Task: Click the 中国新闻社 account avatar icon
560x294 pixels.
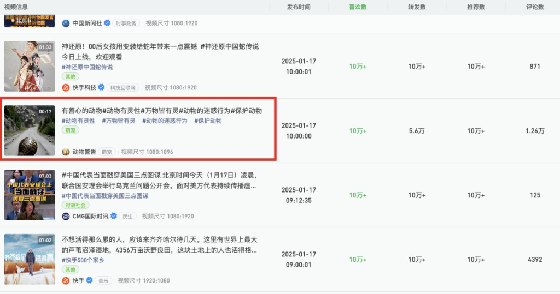Action: click(x=66, y=23)
